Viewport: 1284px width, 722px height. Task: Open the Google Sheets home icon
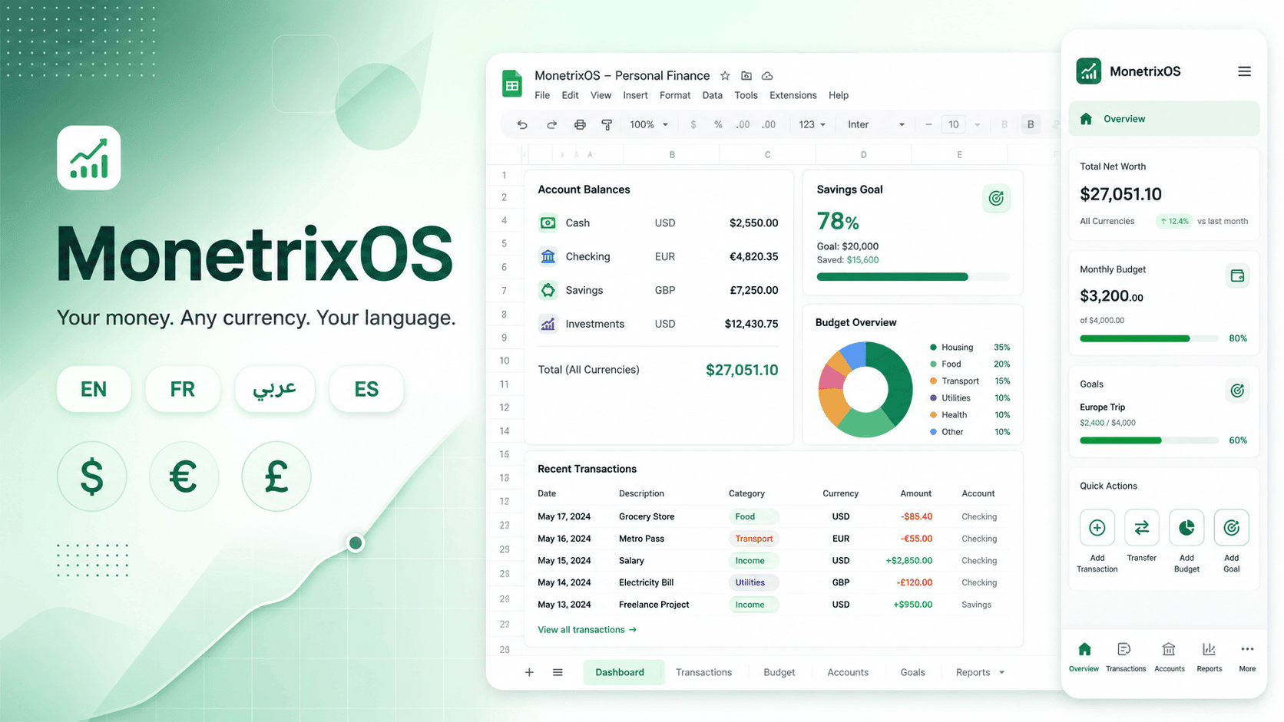(x=511, y=84)
